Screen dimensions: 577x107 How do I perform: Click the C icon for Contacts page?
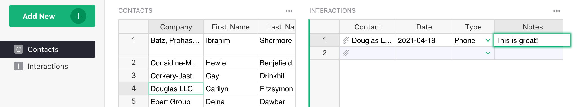[x=19, y=49]
